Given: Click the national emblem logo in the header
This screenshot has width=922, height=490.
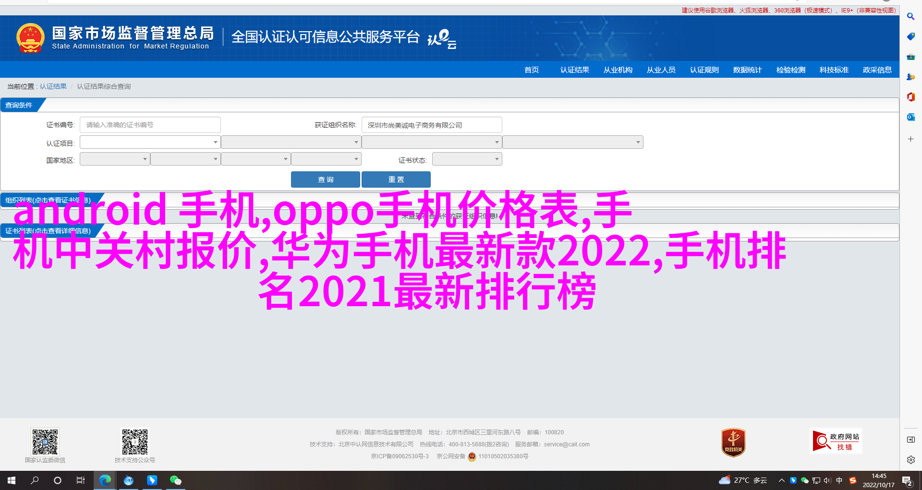Looking at the screenshot, I should (30, 38).
